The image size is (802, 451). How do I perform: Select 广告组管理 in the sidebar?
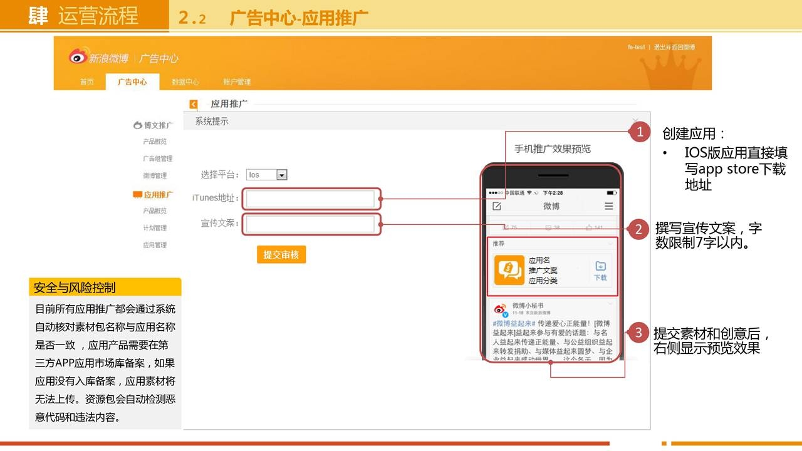pos(157,158)
